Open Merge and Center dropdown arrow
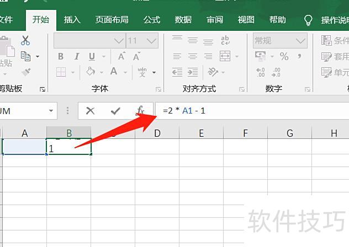The image size is (349, 247). tap(236, 56)
